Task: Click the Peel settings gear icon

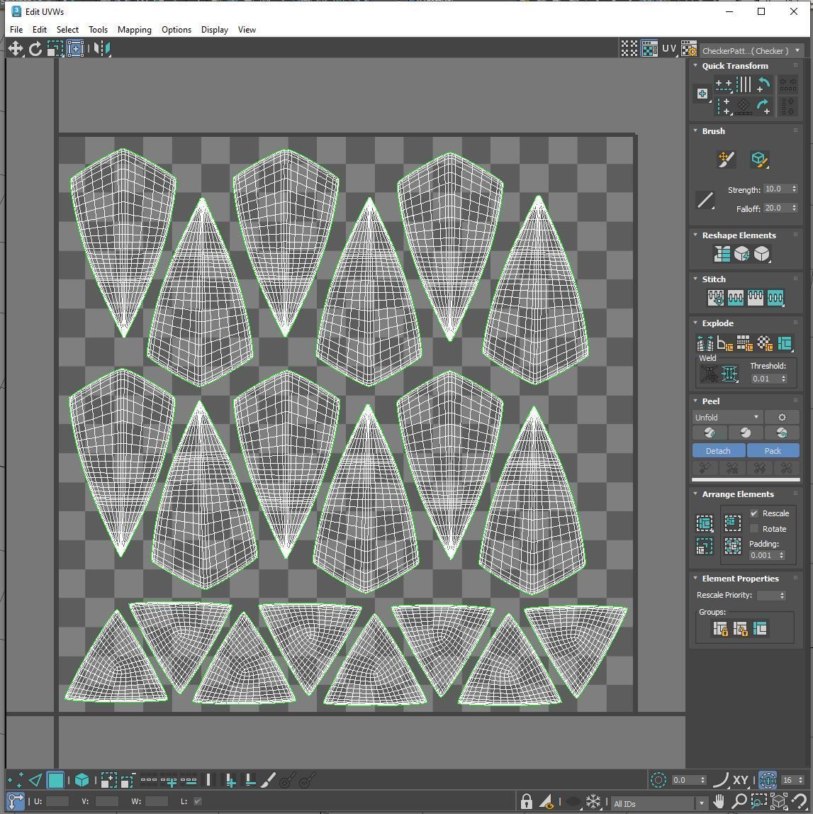Action: click(782, 418)
